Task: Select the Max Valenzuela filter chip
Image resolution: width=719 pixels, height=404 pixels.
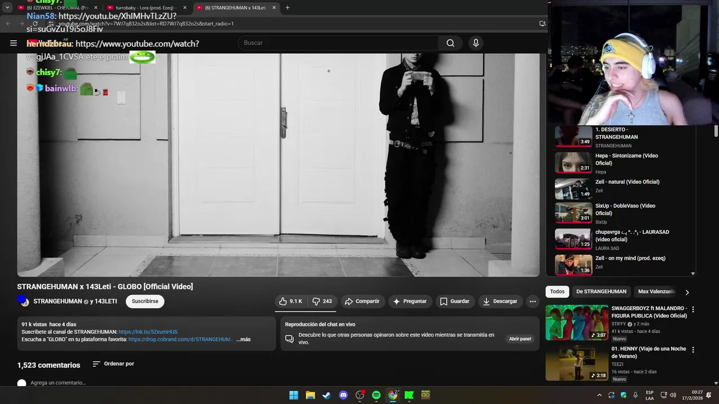Action: [656, 292]
